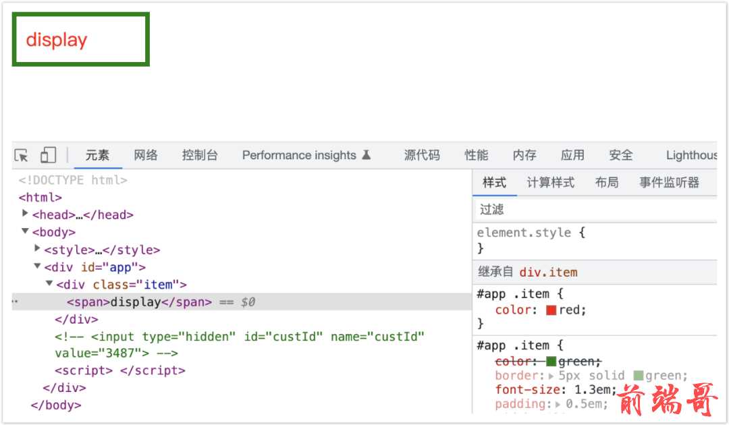Image resolution: width=729 pixels, height=425 pixels.
Task: Select the script element row
Action: coord(120,370)
